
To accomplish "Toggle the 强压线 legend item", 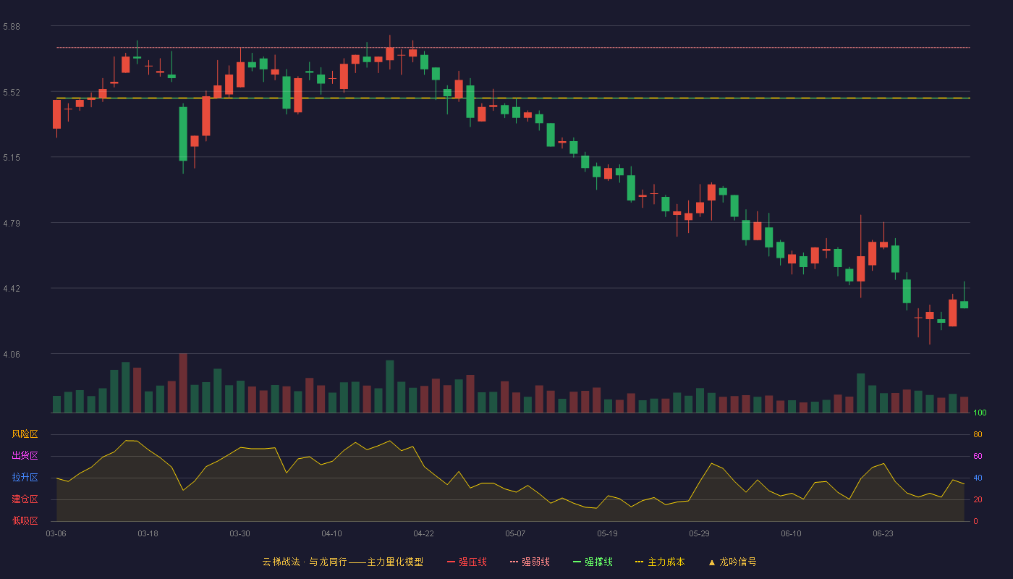I will pos(467,562).
